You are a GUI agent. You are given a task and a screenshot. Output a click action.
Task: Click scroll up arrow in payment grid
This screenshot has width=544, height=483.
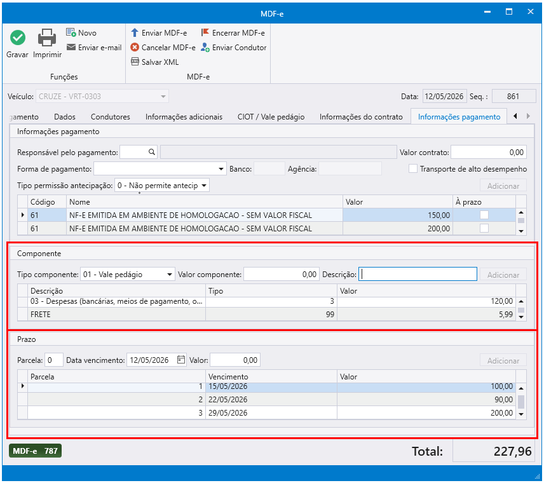[520, 212]
